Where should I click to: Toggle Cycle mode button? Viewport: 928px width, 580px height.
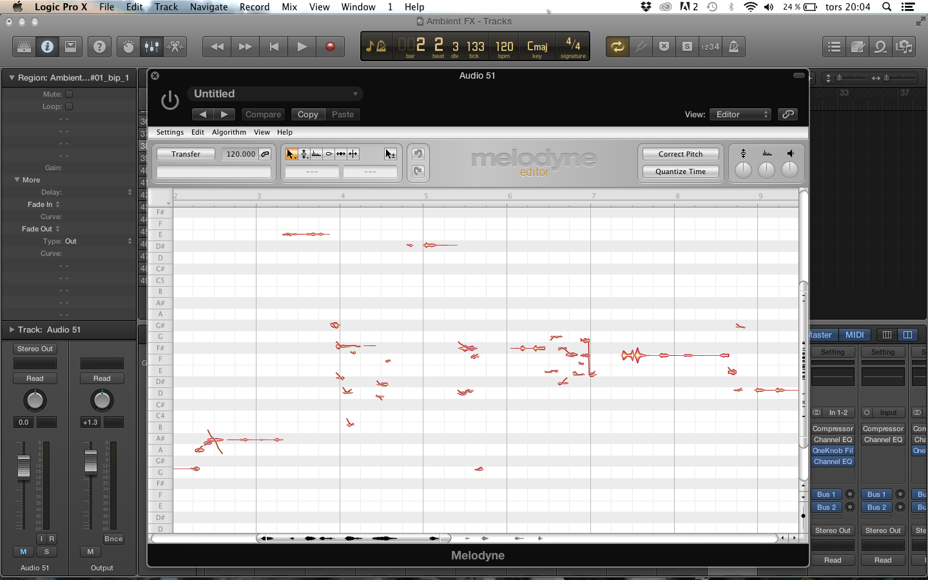[x=617, y=46]
